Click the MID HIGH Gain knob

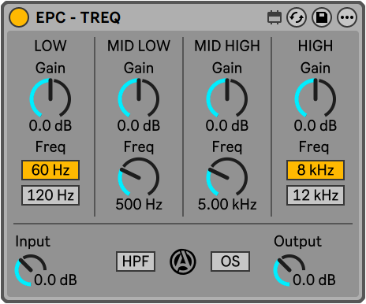[x=227, y=98]
